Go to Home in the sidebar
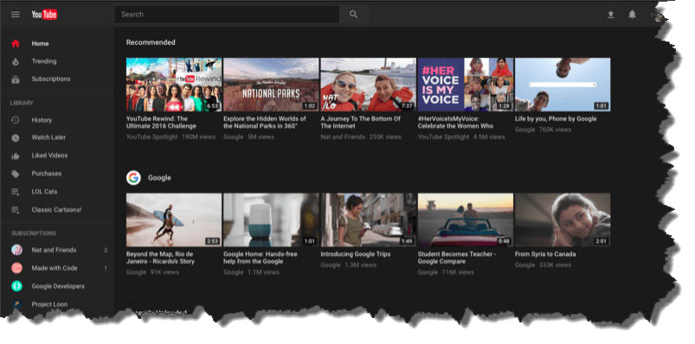The image size is (695, 344). pyautogui.click(x=40, y=43)
